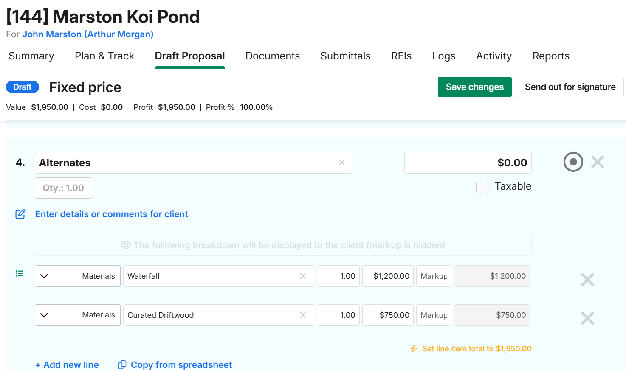Open the Documents tab
The image size is (626, 370).
[x=273, y=56]
